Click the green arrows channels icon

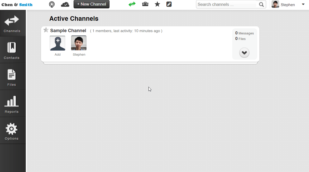[x=132, y=4]
